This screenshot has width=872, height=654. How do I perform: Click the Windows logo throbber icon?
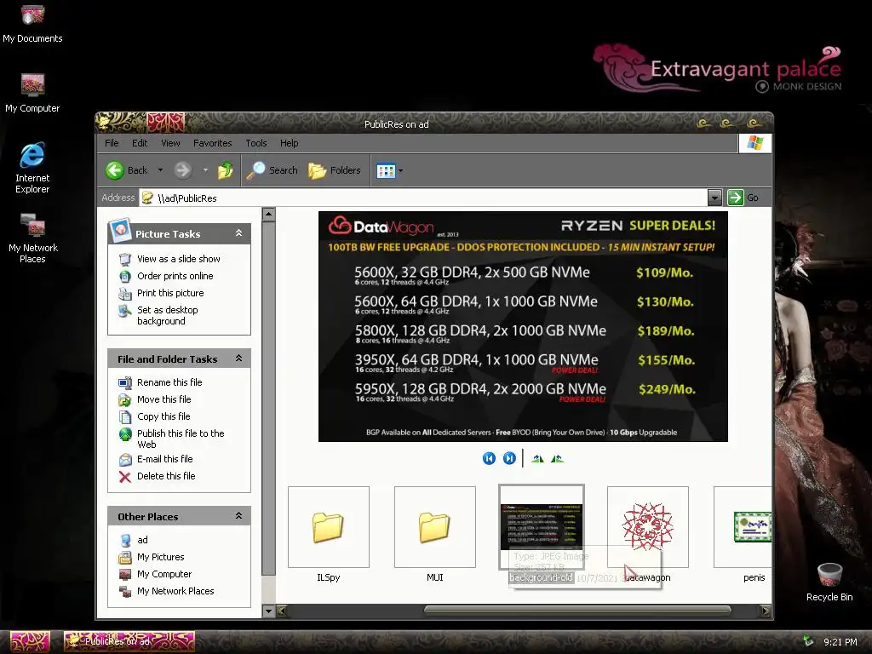754,143
